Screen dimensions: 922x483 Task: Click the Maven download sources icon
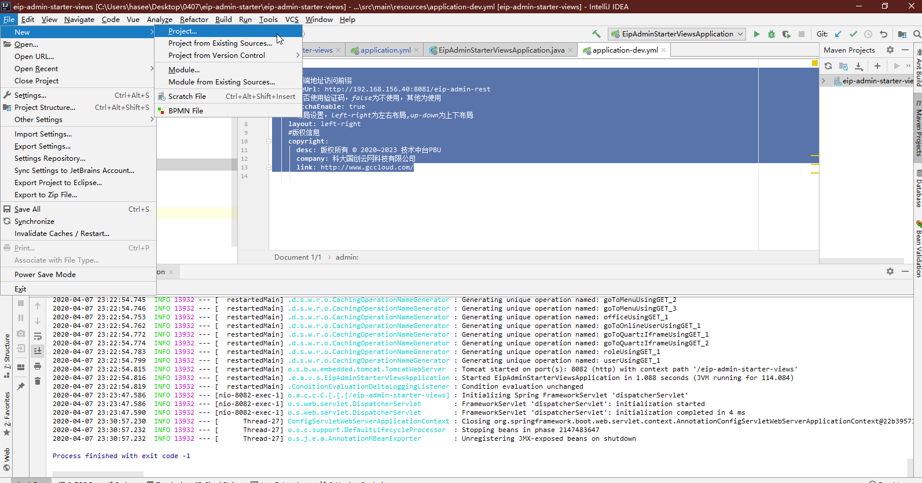point(859,66)
